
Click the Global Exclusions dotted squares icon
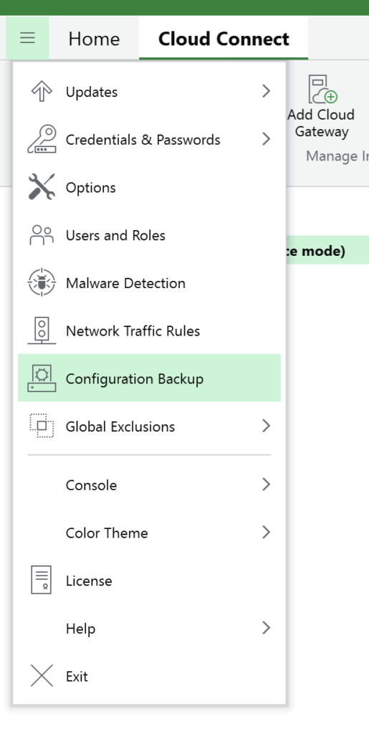[42, 426]
